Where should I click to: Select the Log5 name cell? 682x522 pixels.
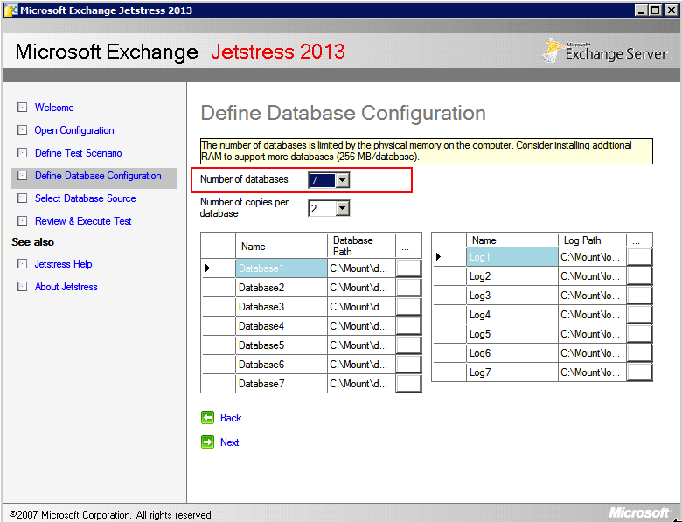click(511, 334)
